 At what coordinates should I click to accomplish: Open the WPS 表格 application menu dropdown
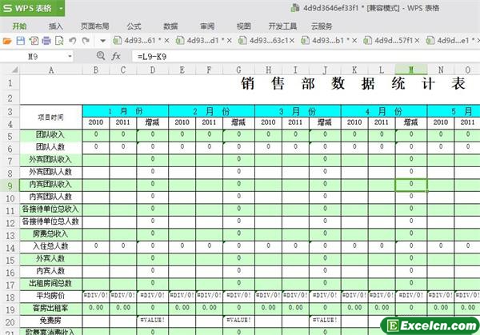[x=61, y=8]
